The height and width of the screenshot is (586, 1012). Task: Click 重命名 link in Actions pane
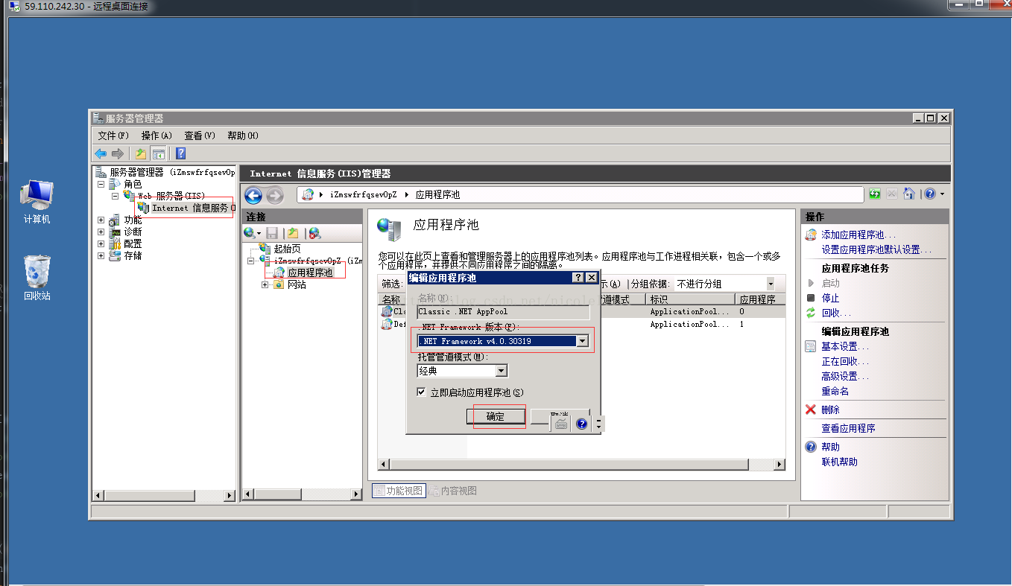835,391
